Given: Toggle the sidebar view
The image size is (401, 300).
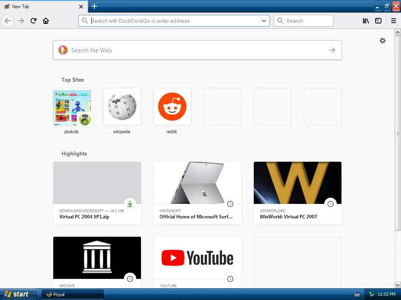Looking at the screenshot, I should 378,21.
